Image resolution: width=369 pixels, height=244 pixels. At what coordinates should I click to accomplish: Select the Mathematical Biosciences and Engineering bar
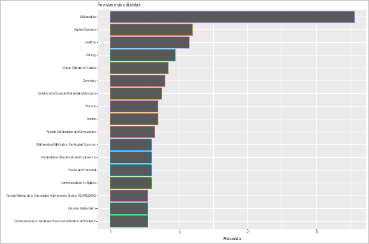tap(131, 157)
